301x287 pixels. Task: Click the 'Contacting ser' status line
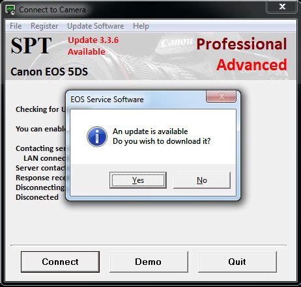point(40,148)
